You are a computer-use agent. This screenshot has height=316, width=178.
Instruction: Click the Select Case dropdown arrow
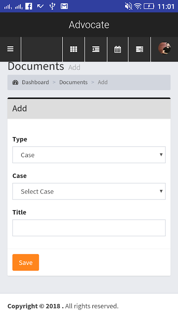click(x=161, y=191)
